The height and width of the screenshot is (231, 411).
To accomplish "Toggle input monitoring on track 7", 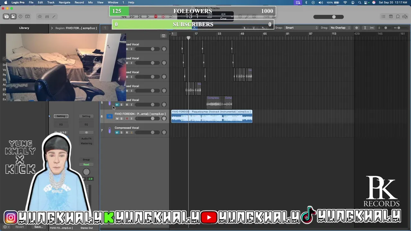I will pyautogui.click(x=131, y=133).
